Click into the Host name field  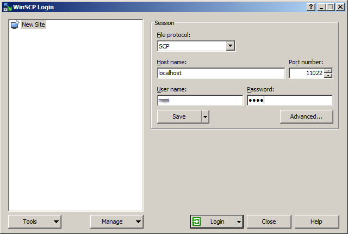pyautogui.click(x=221, y=73)
